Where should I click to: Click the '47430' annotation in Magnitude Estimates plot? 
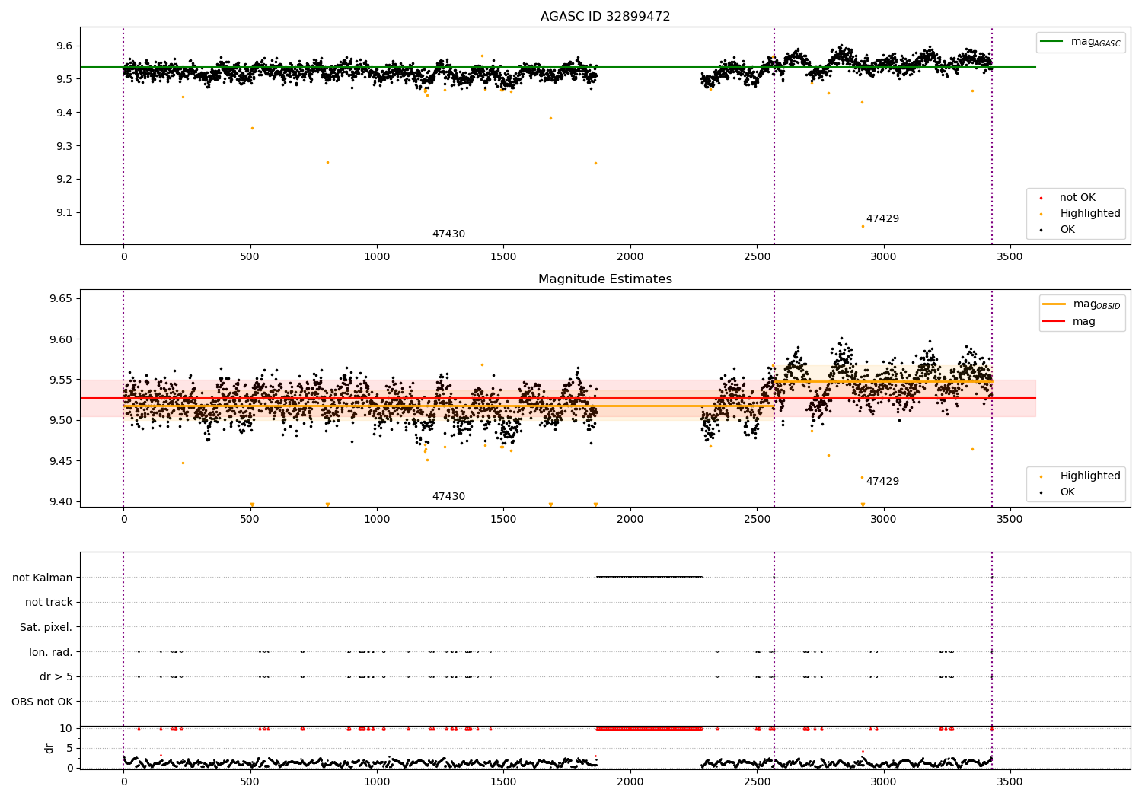(448, 497)
